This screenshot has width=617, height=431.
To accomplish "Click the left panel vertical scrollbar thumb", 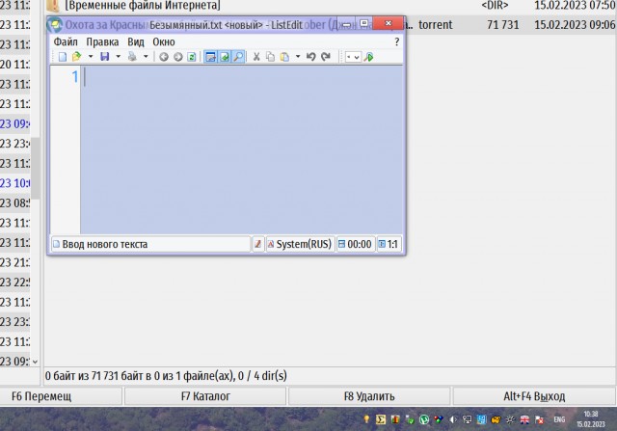I will [36, 168].
